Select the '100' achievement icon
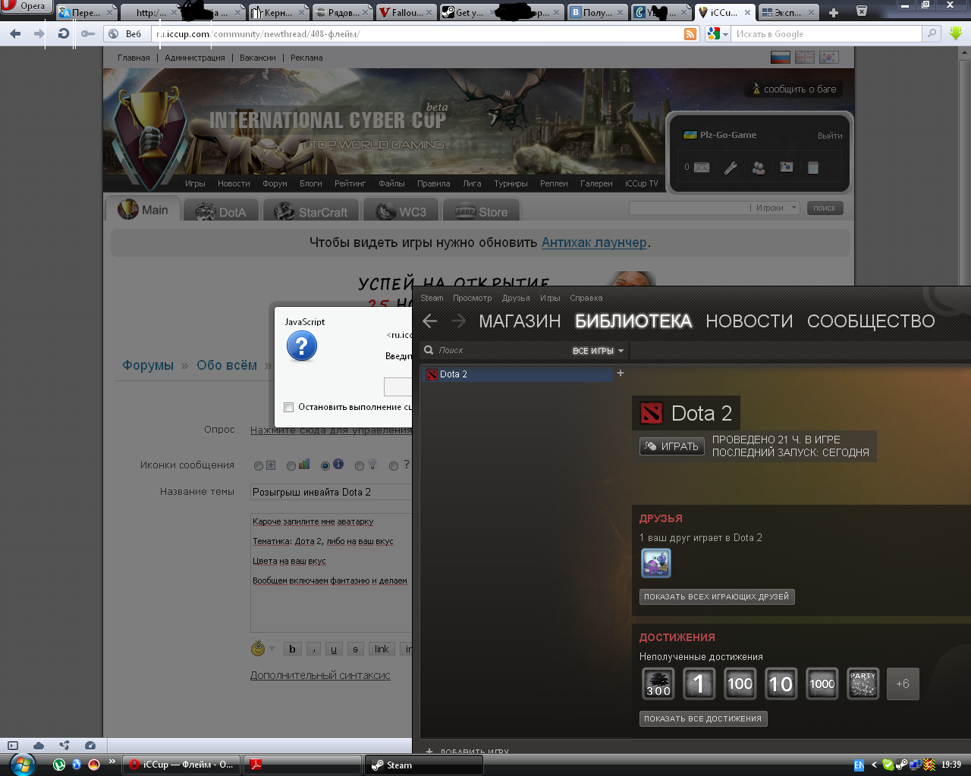This screenshot has height=776, width=971. click(740, 684)
